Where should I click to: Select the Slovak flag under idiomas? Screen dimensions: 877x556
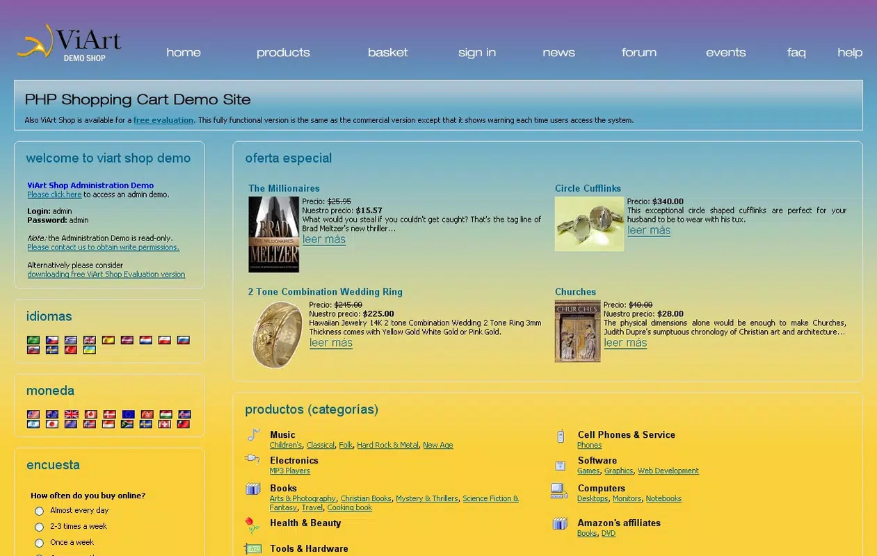pyautogui.click(x=33, y=350)
